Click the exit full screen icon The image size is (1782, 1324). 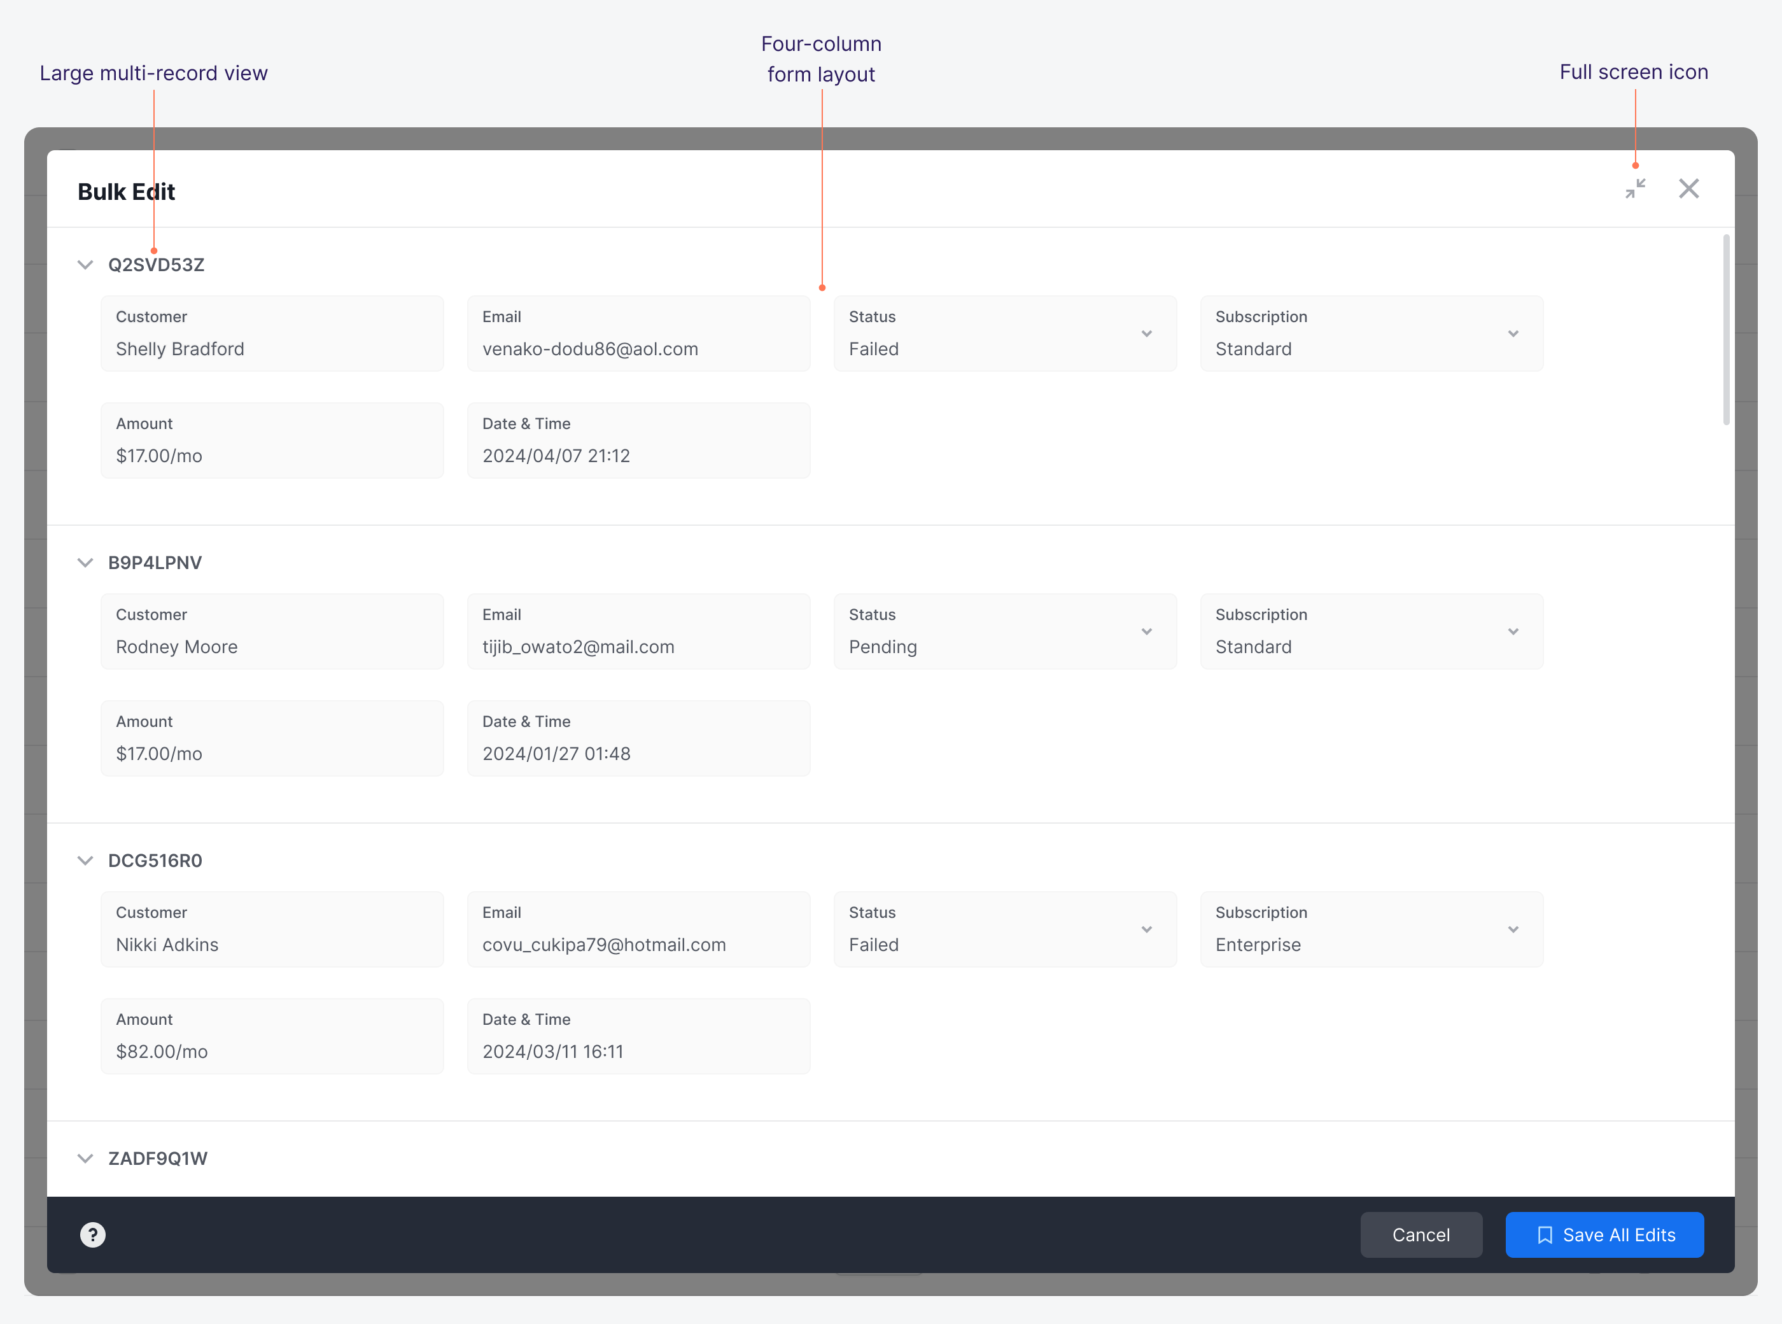pos(1636,189)
